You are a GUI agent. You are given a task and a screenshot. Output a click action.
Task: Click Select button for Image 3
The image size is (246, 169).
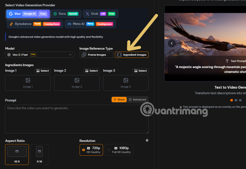click(141, 71)
